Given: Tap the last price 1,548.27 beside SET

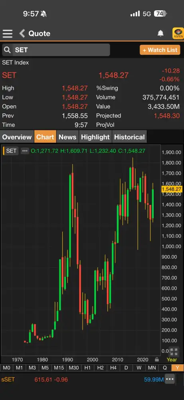Looking at the screenshot, I should click(x=113, y=75).
